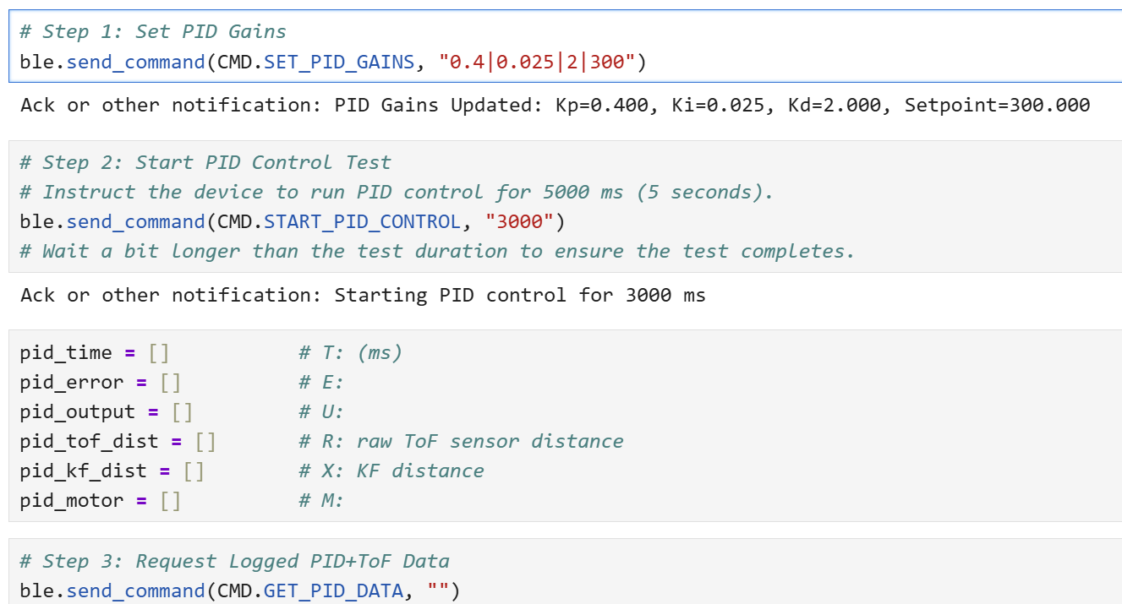Click the GET_PID_DATA command text

(x=333, y=590)
